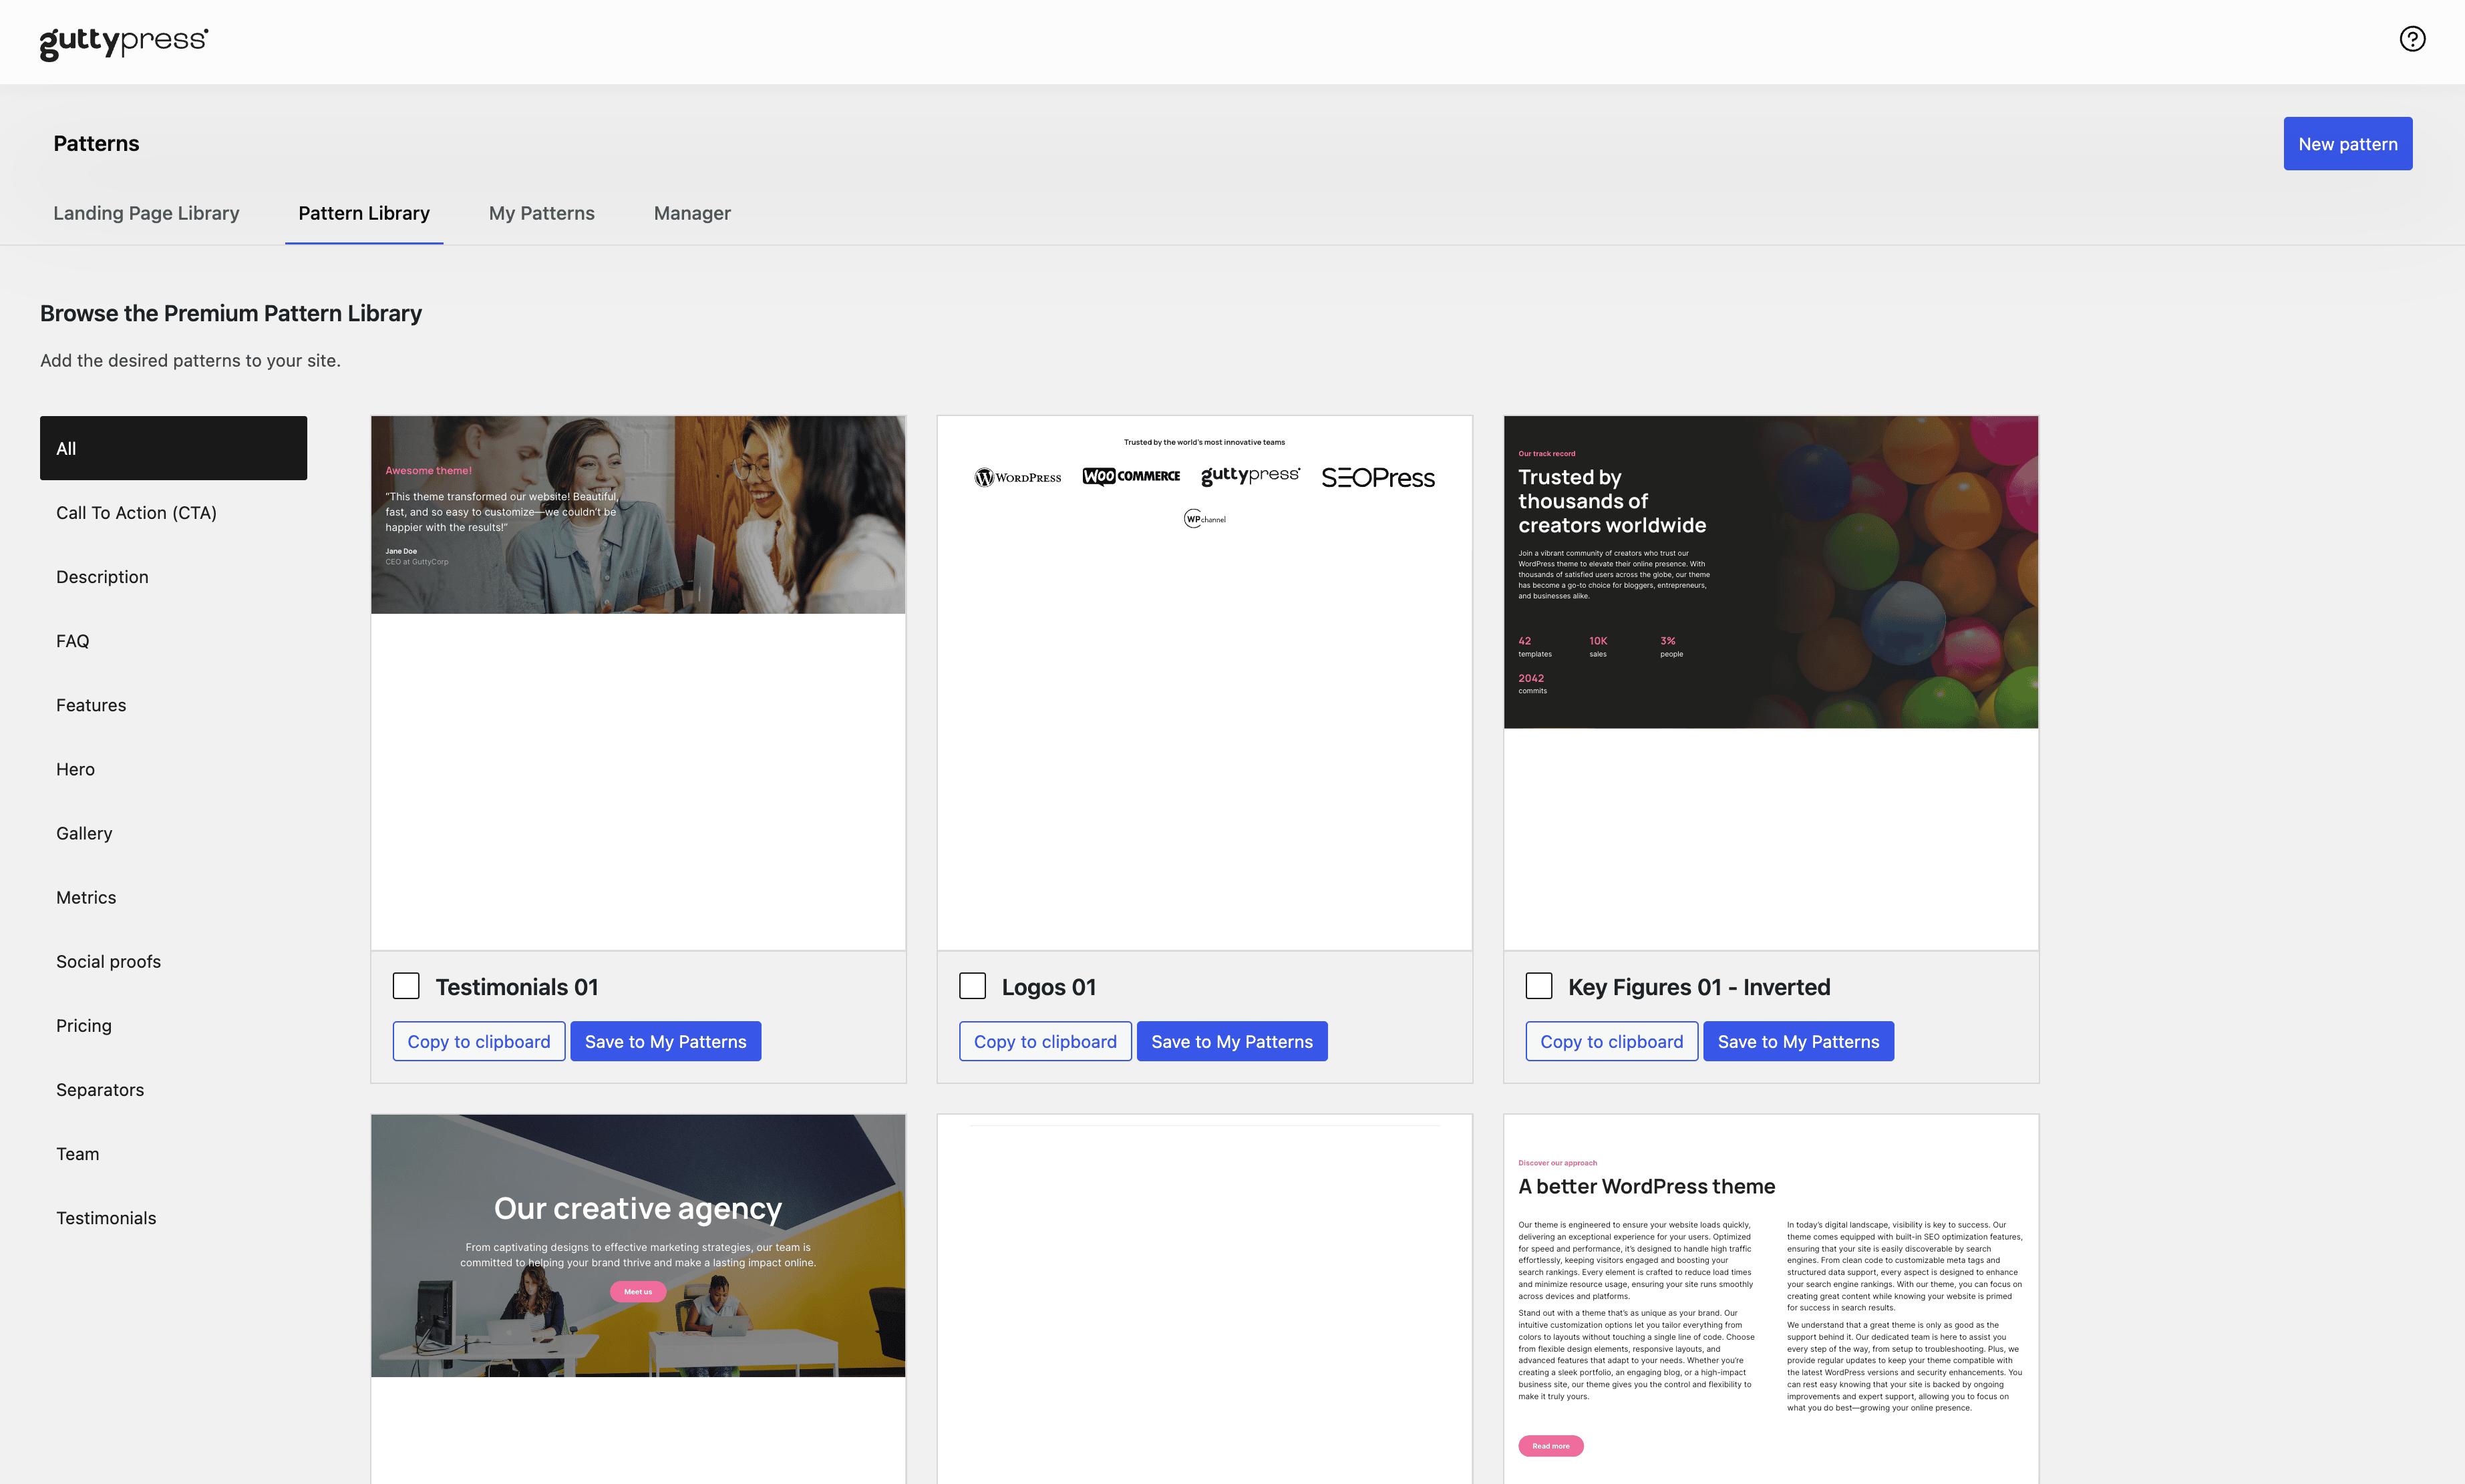The image size is (2465, 1484).
Task: Save Key Figures 01 - Inverted to My Patterns
Action: [x=1798, y=1041]
